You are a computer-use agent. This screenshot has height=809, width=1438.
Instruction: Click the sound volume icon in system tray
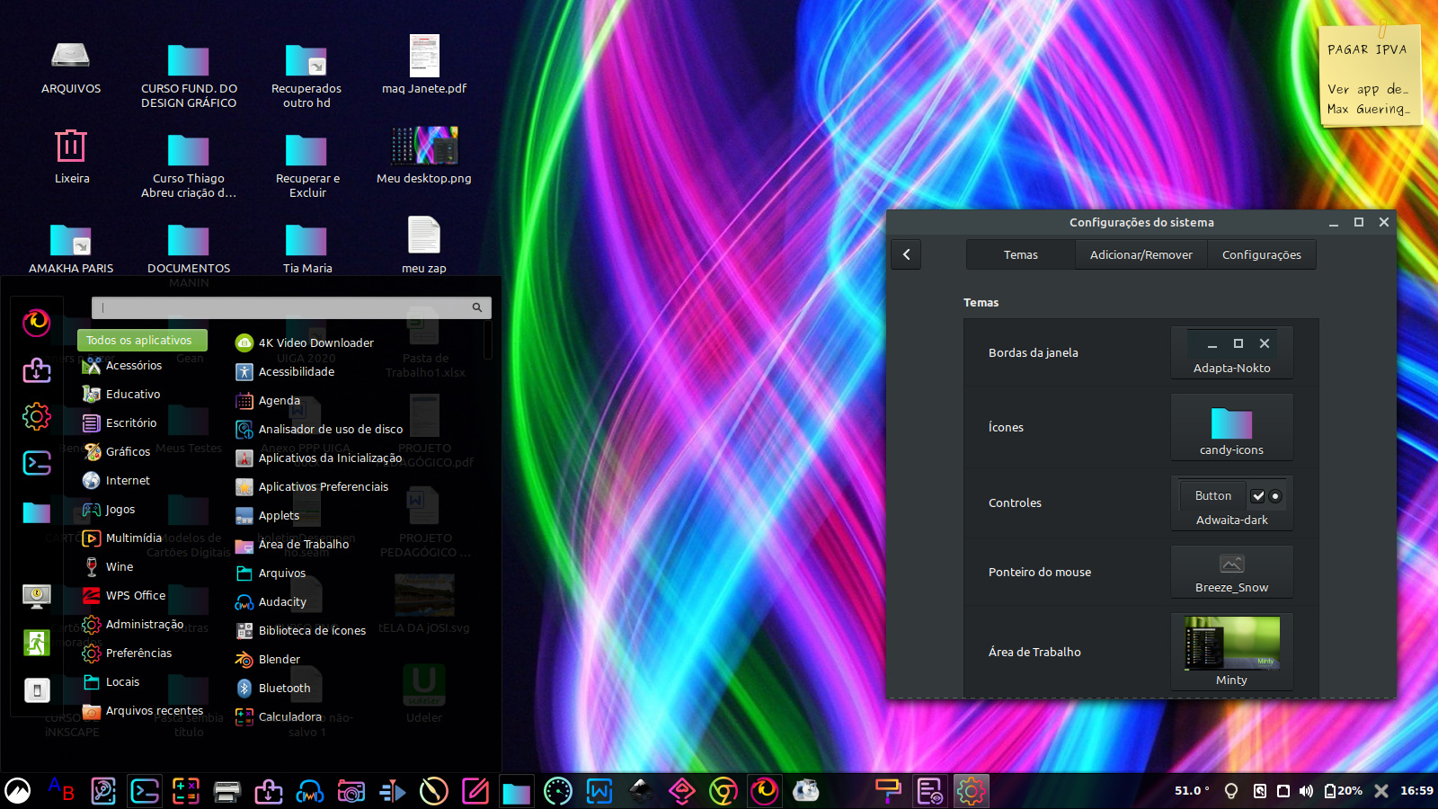coord(1306,791)
